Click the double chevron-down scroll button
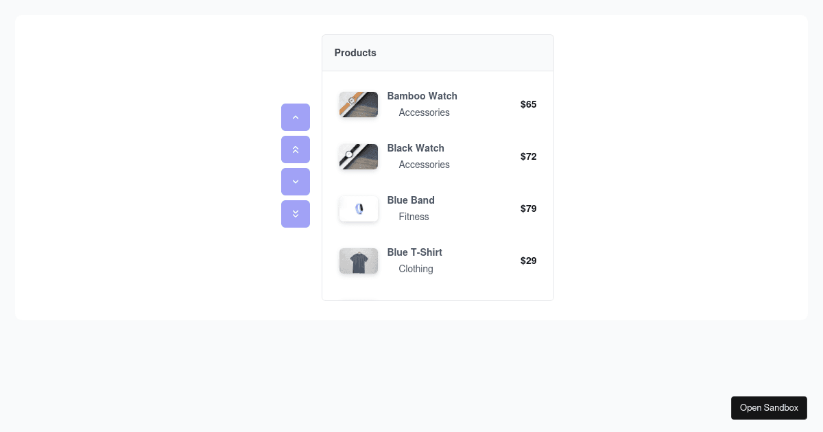 click(295, 214)
